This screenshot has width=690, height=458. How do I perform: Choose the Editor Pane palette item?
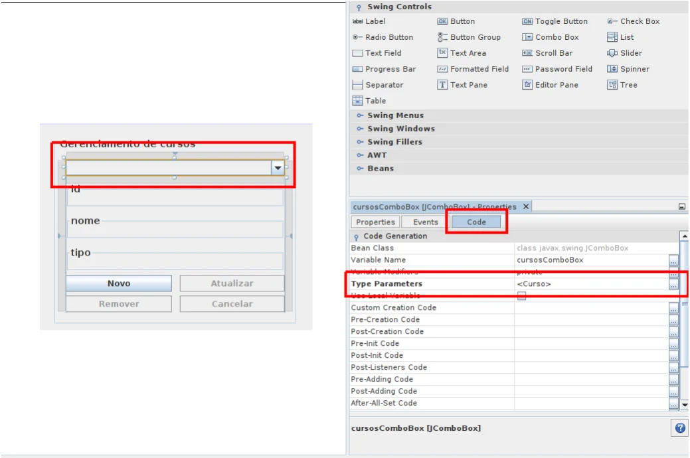coord(550,84)
